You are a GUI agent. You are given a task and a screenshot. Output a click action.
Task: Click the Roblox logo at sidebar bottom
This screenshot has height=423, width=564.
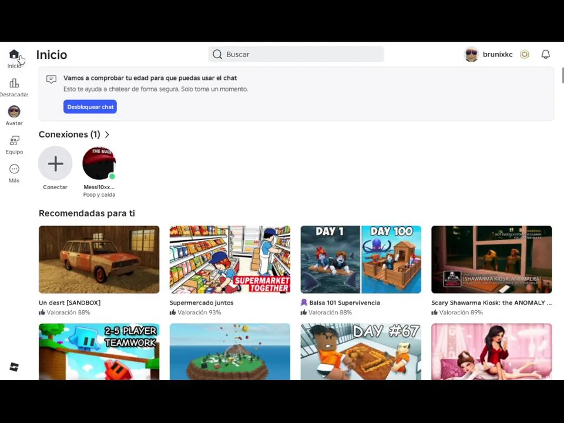tap(14, 367)
